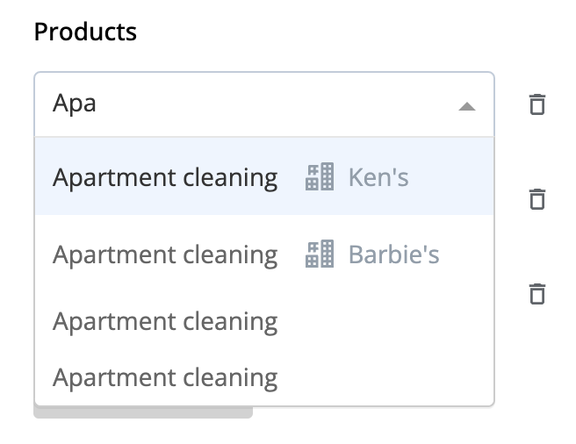Click blank area right of Ken's label
Viewport: 576px width, 444px height.
tap(451, 176)
